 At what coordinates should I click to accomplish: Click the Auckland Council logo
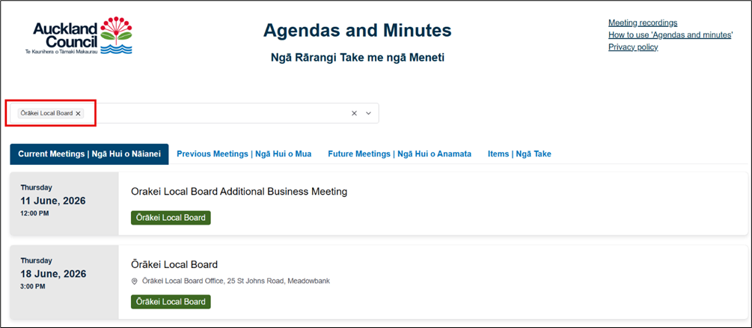tap(79, 35)
